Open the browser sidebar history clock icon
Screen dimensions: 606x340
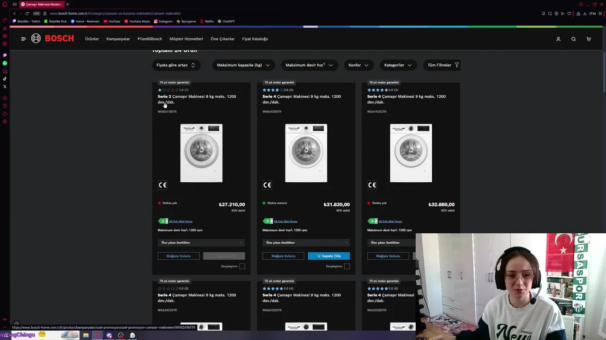[5, 106]
